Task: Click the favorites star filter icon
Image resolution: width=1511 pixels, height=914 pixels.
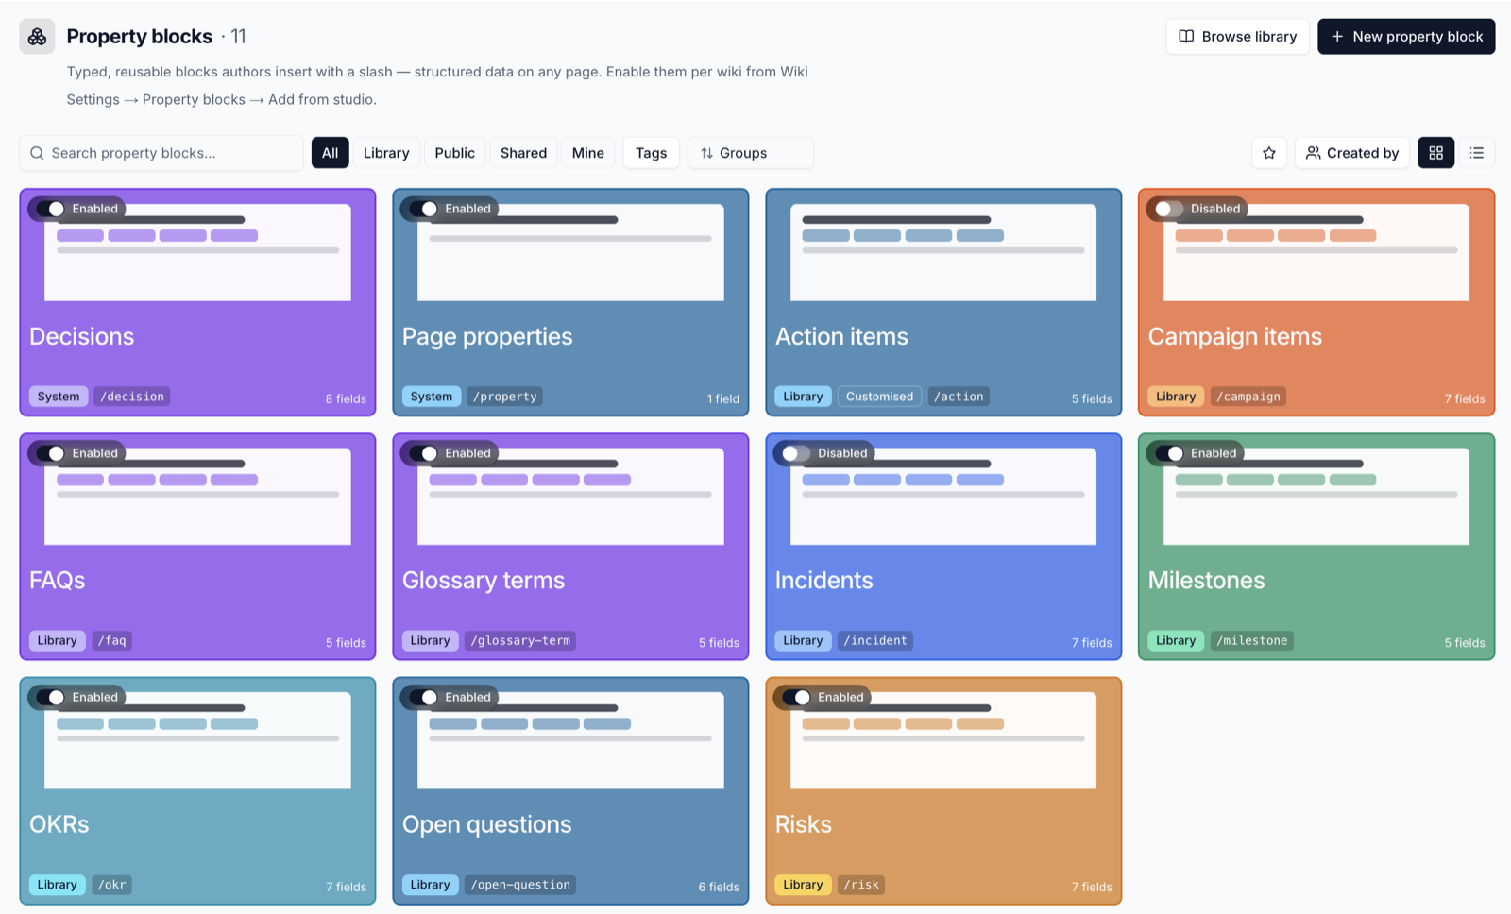Action: 1269,153
